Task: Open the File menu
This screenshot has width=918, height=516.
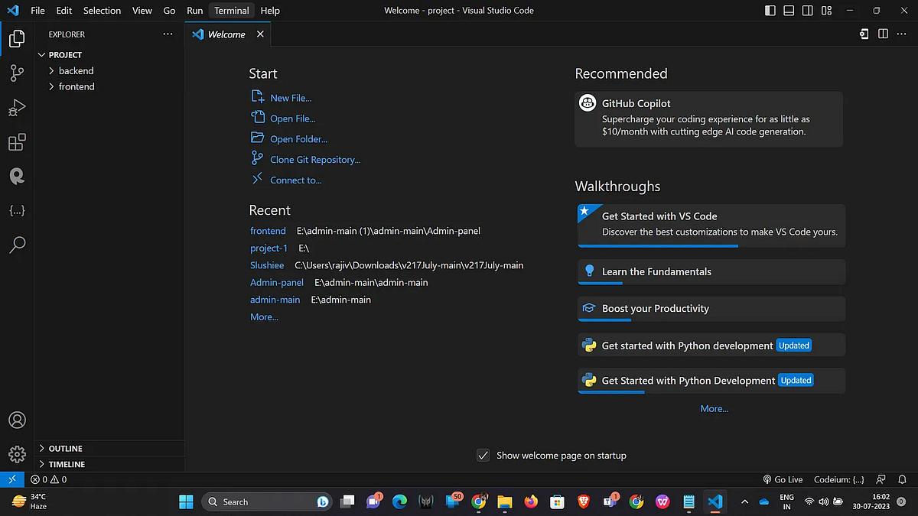Action: [37, 11]
